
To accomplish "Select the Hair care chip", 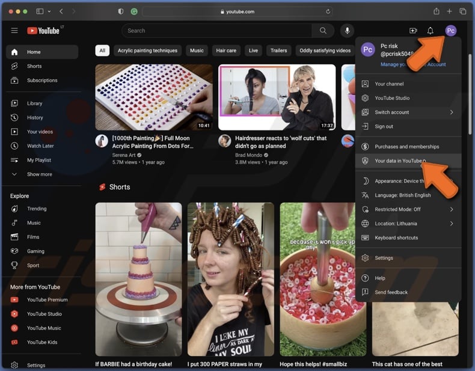I will click(226, 51).
